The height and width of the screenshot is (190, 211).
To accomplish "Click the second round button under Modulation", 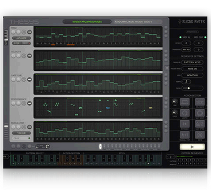I will click(x=19, y=127).
